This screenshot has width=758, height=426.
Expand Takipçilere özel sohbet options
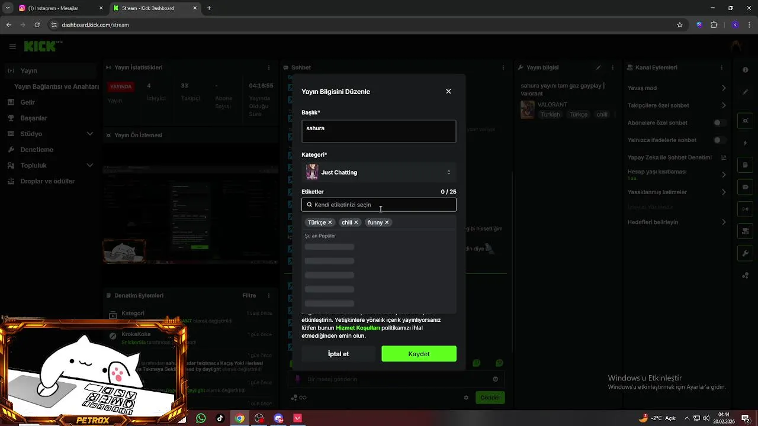pyautogui.click(x=724, y=105)
